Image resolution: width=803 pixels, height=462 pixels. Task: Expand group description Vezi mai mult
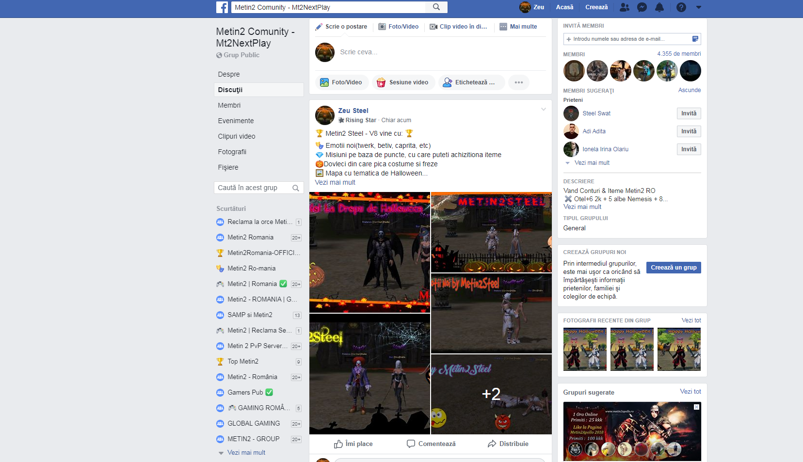pyautogui.click(x=582, y=207)
